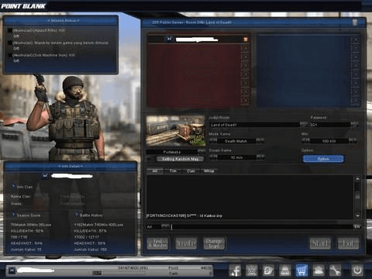The height and width of the screenshot is (279, 372).
Task: Click the '10 min' duration value
Action: pos(236,157)
